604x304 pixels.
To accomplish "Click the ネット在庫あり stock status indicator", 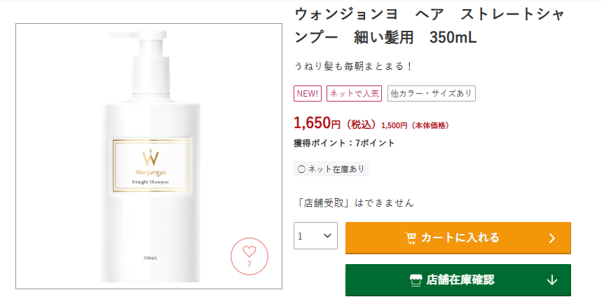I will click(x=331, y=169).
